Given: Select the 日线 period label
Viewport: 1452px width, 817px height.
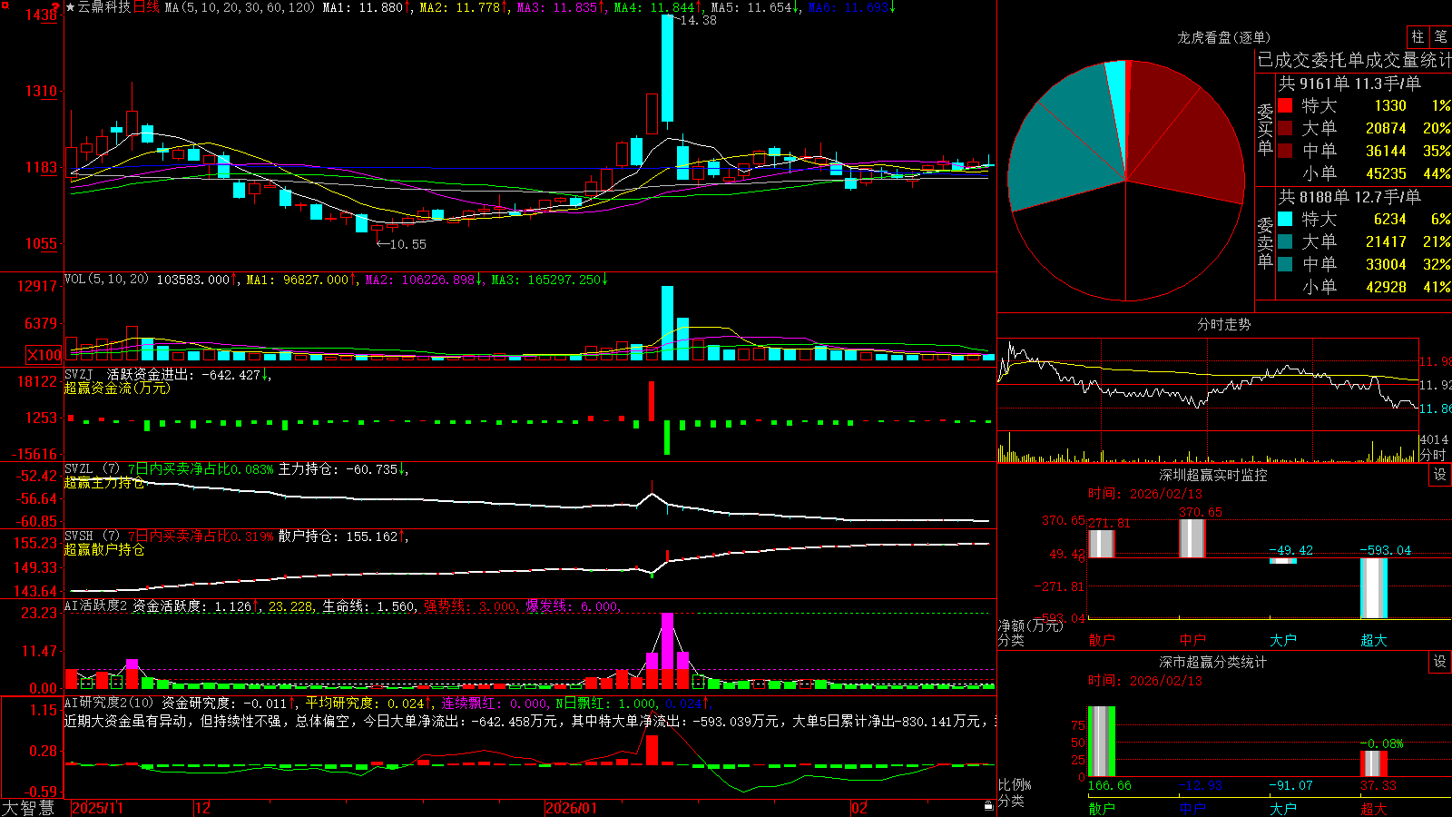Looking at the screenshot, I should tap(146, 7).
